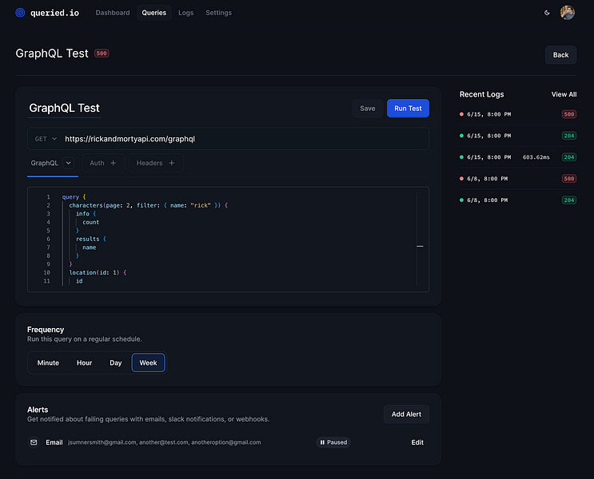
Task: Set frequency to Day
Action: click(116, 363)
